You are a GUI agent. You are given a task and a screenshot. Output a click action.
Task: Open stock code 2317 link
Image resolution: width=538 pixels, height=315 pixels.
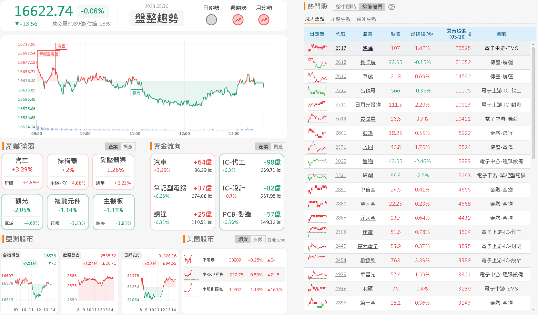(341, 48)
